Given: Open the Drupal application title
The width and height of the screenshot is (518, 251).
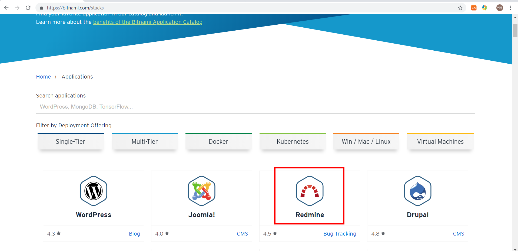Looking at the screenshot, I should click(x=418, y=215).
